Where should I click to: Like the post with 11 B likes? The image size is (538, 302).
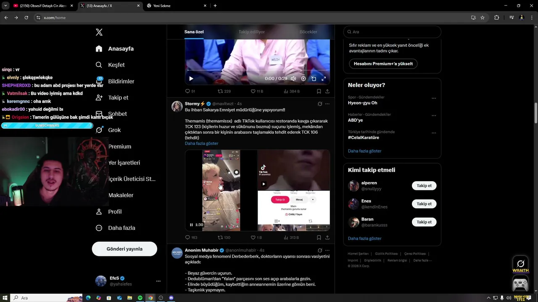[x=257, y=91]
